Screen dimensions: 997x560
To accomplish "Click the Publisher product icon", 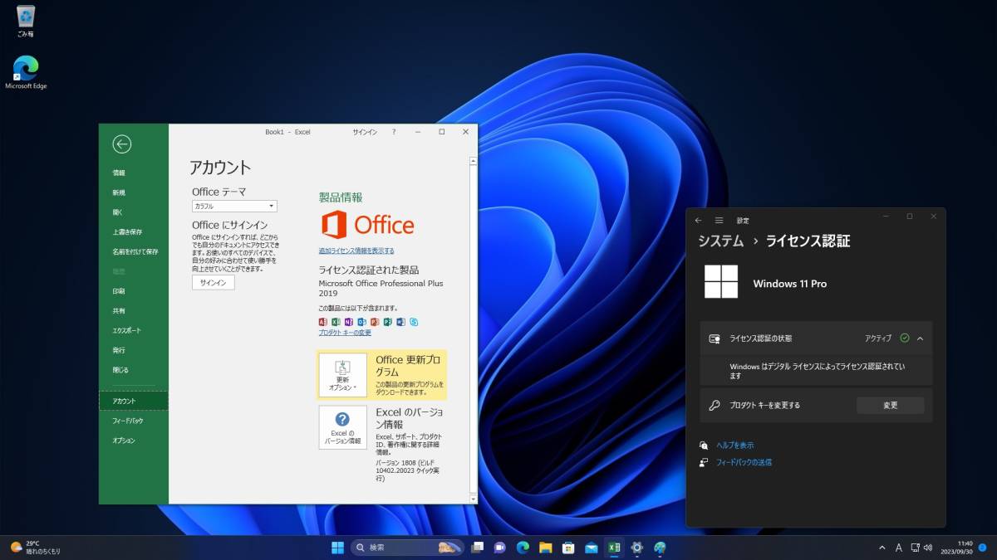I will coord(387,321).
